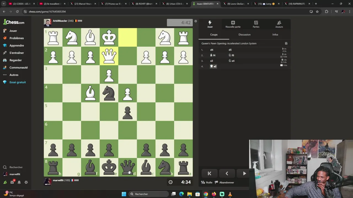Switch to the Coups tab
The image size is (353, 198).
point(214,35)
